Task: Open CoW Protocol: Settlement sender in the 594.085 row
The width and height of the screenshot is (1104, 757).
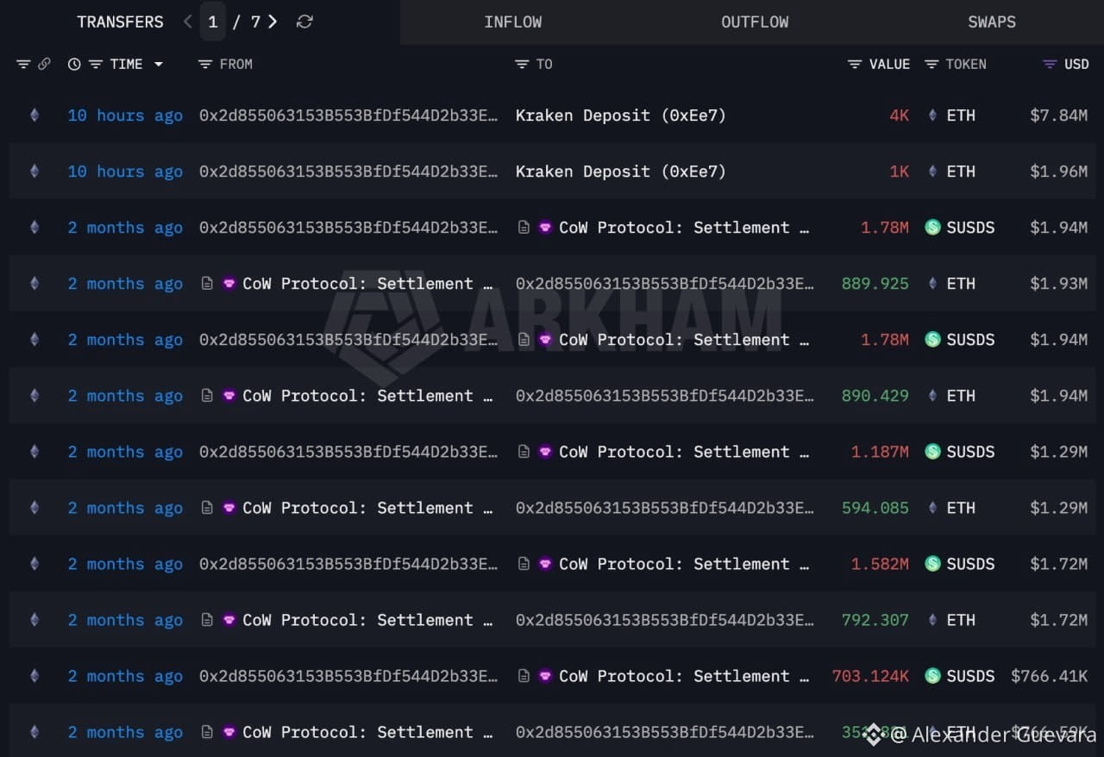Action: (368, 507)
